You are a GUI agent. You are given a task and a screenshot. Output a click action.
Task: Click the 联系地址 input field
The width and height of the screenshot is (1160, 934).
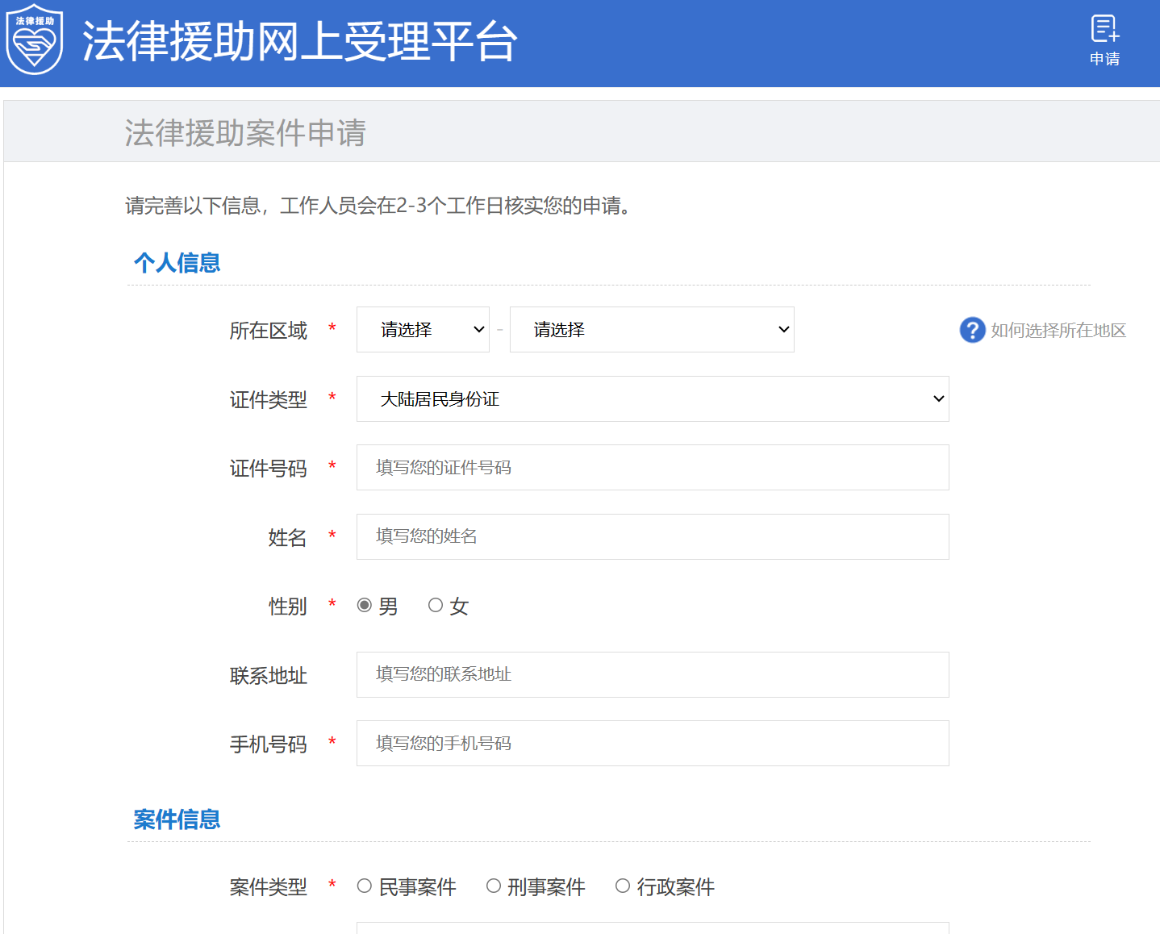click(x=653, y=675)
